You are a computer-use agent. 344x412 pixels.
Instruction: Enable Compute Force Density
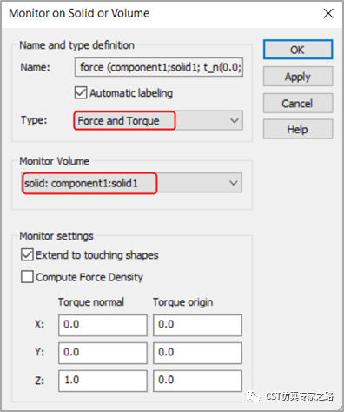point(27,277)
